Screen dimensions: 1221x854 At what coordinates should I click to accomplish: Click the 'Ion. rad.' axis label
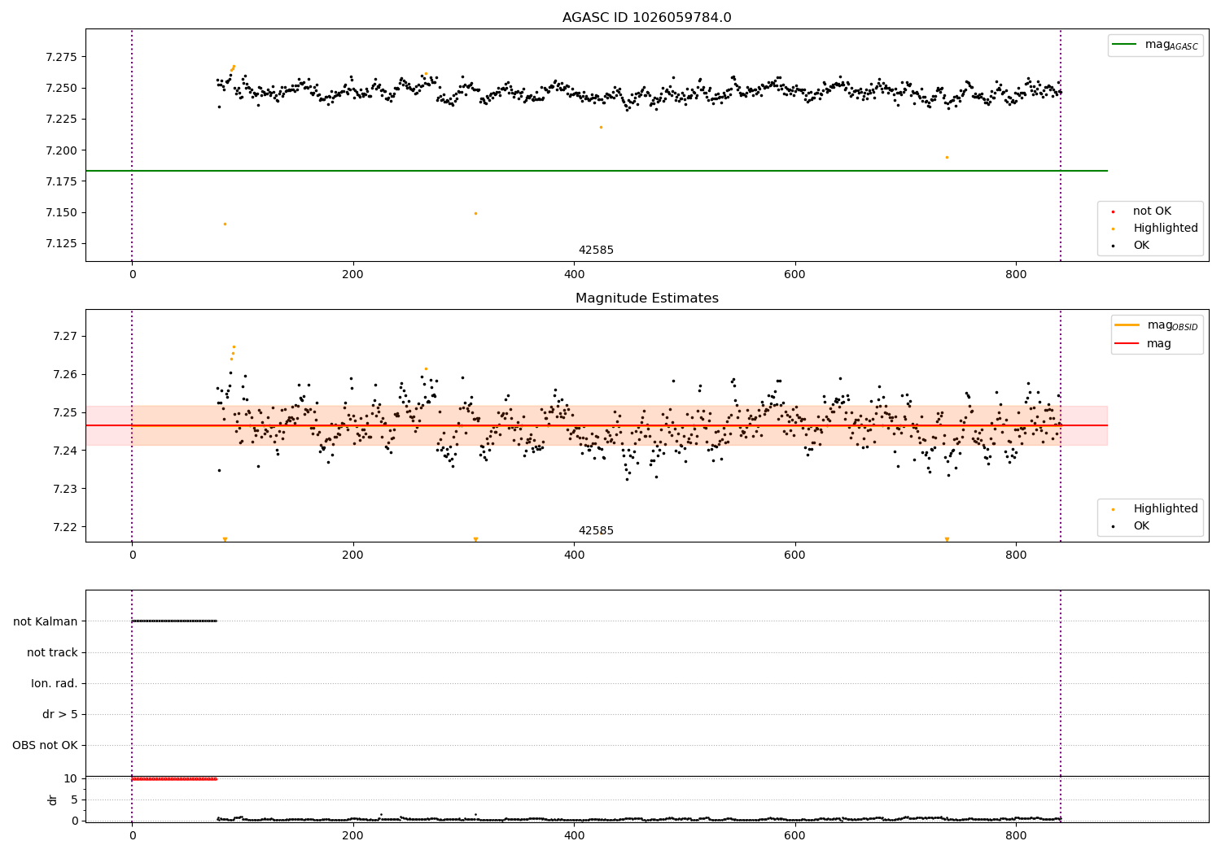pyautogui.click(x=55, y=683)
